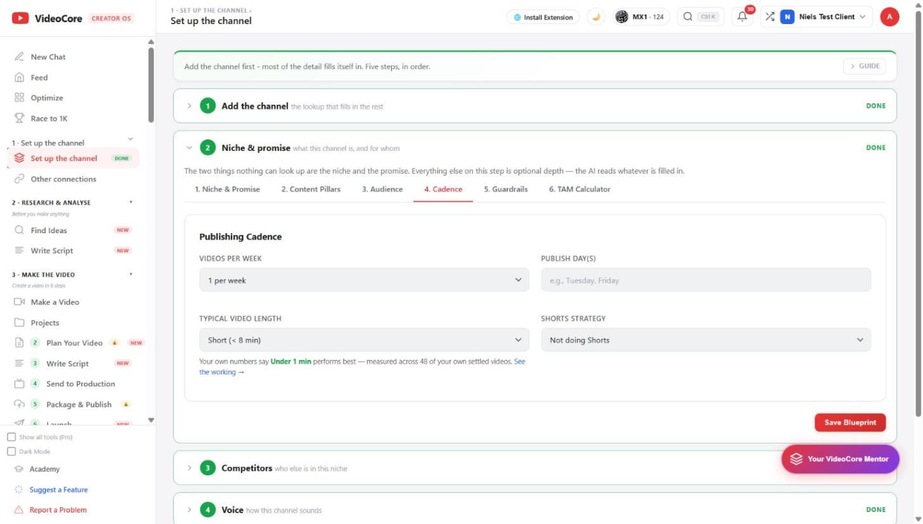This screenshot has width=923, height=524.
Task: Toggle the moon theme icon in header
Action: coord(596,17)
